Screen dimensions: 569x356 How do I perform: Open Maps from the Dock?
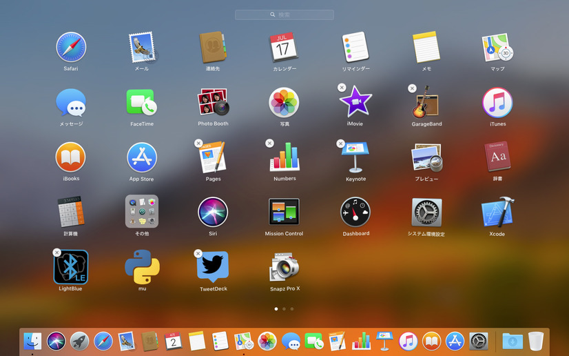(244, 341)
